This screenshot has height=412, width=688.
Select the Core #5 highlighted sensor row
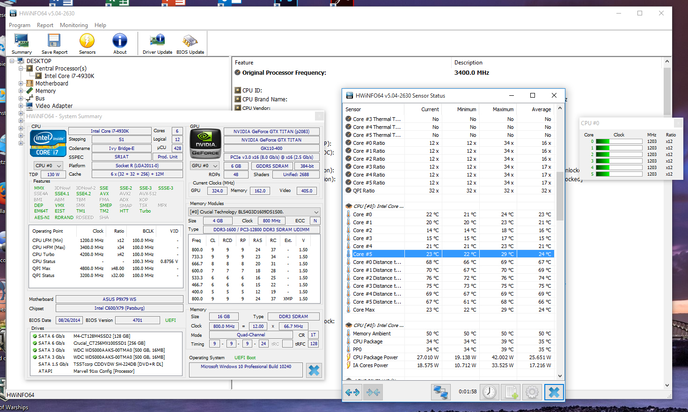(449, 254)
